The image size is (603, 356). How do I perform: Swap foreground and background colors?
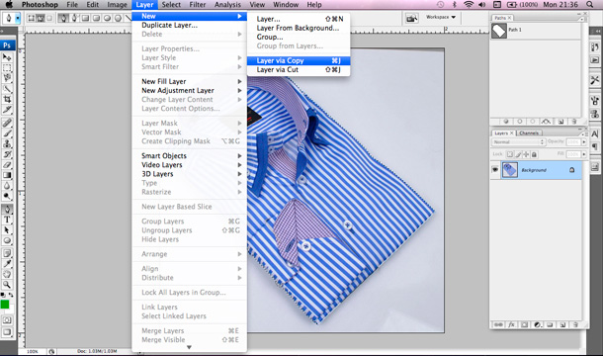coord(11,296)
